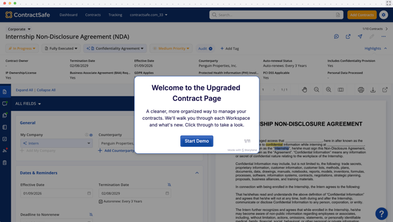
Task: Toggle the side-by-side page view icon
Action: (x=341, y=90)
